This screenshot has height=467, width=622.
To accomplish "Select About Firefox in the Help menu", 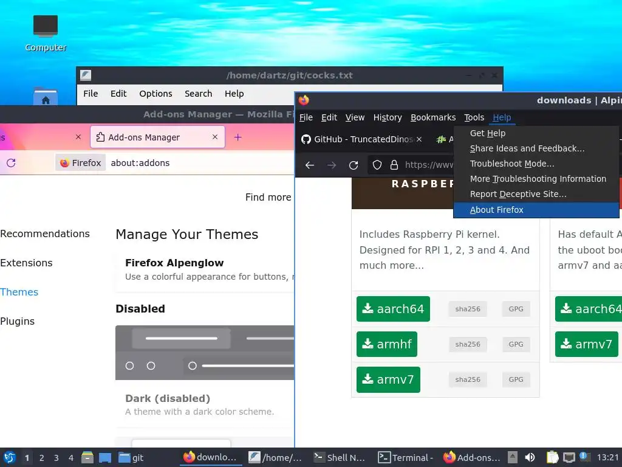I will (536, 210).
